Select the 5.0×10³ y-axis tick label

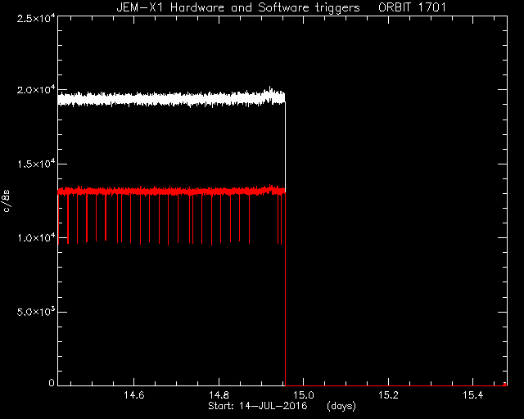36,312
